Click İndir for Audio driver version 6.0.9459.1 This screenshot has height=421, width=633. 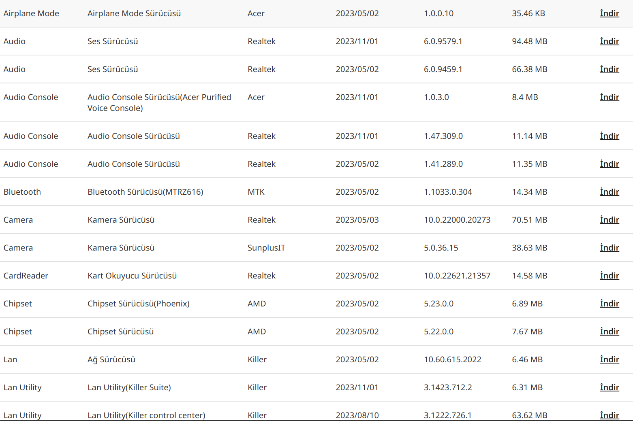(609, 69)
